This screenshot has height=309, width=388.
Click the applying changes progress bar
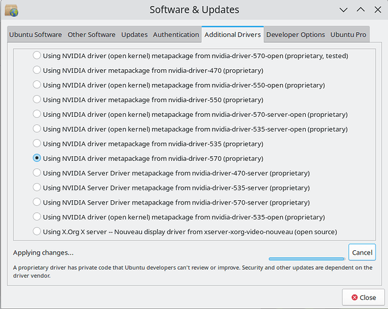(x=307, y=259)
